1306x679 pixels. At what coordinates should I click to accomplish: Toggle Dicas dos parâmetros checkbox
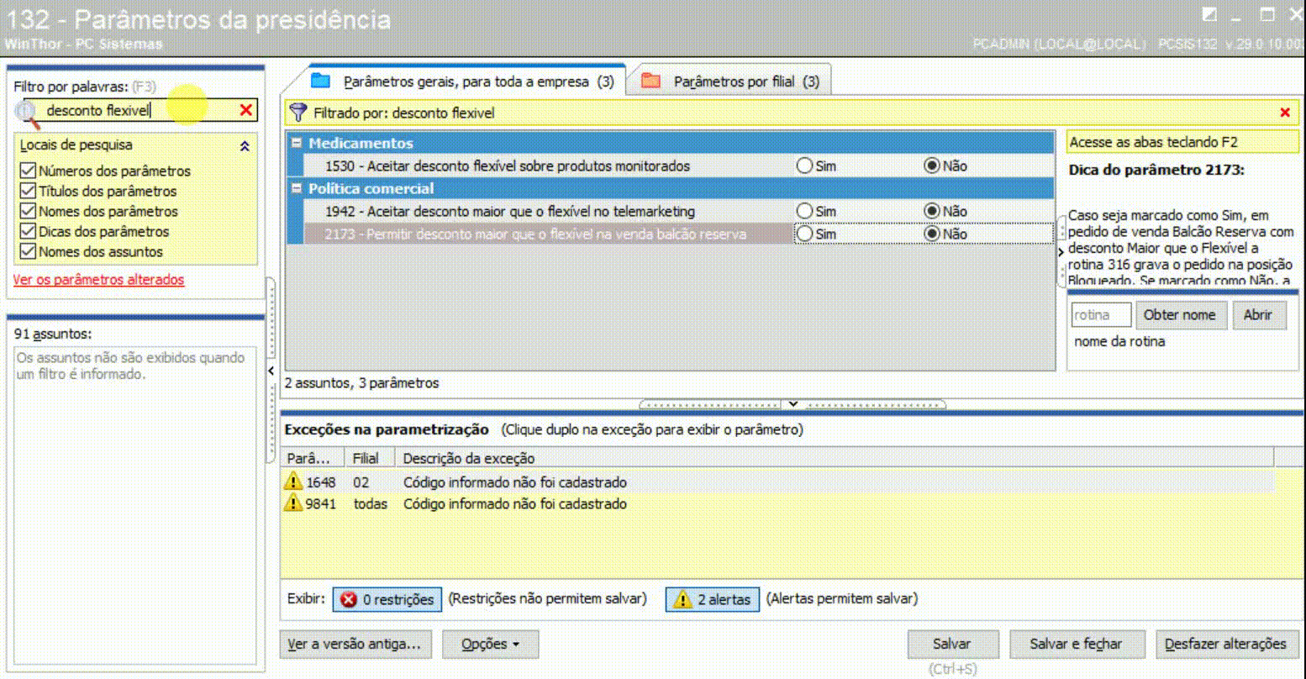point(28,231)
